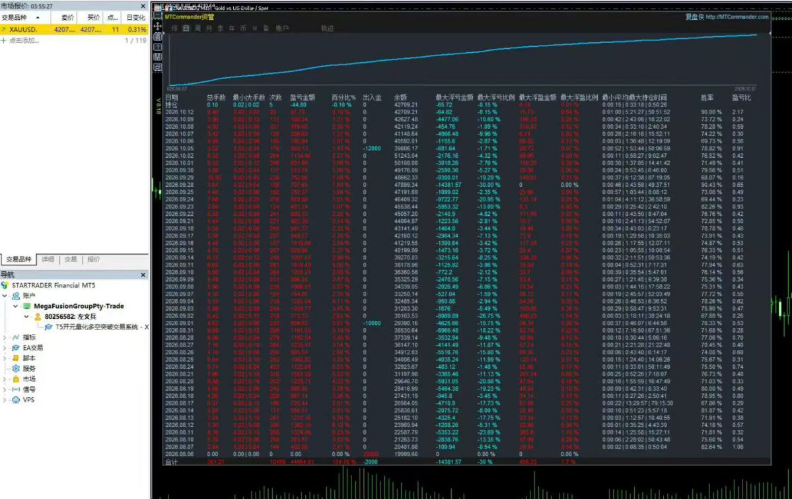Switch to the 报价 tab
Screen dimensions: 792x499
point(93,259)
